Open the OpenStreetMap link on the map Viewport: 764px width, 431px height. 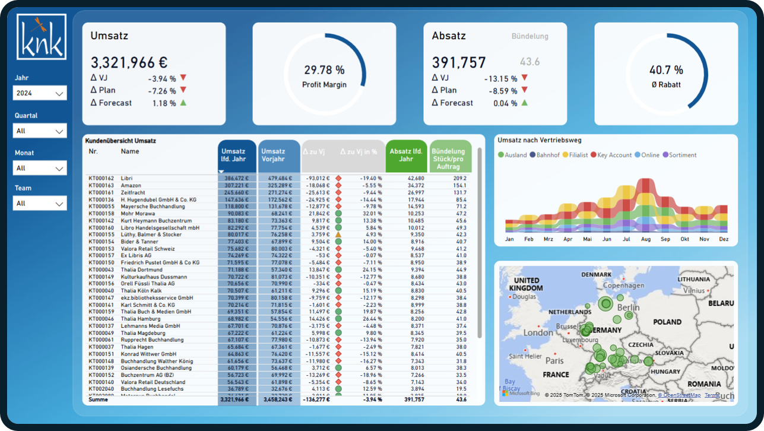tap(679, 395)
